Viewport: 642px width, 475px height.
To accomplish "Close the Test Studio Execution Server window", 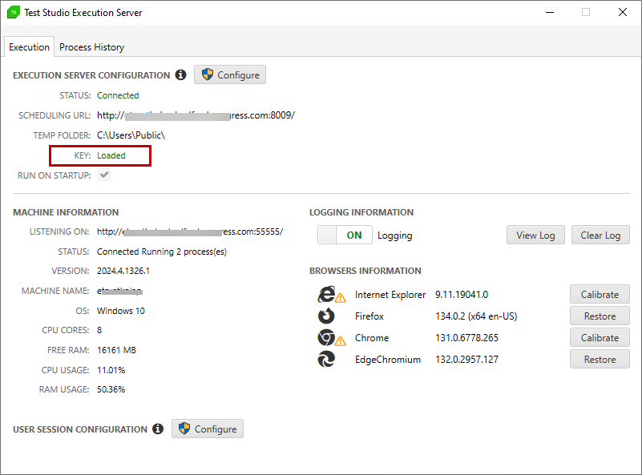I will point(622,12).
